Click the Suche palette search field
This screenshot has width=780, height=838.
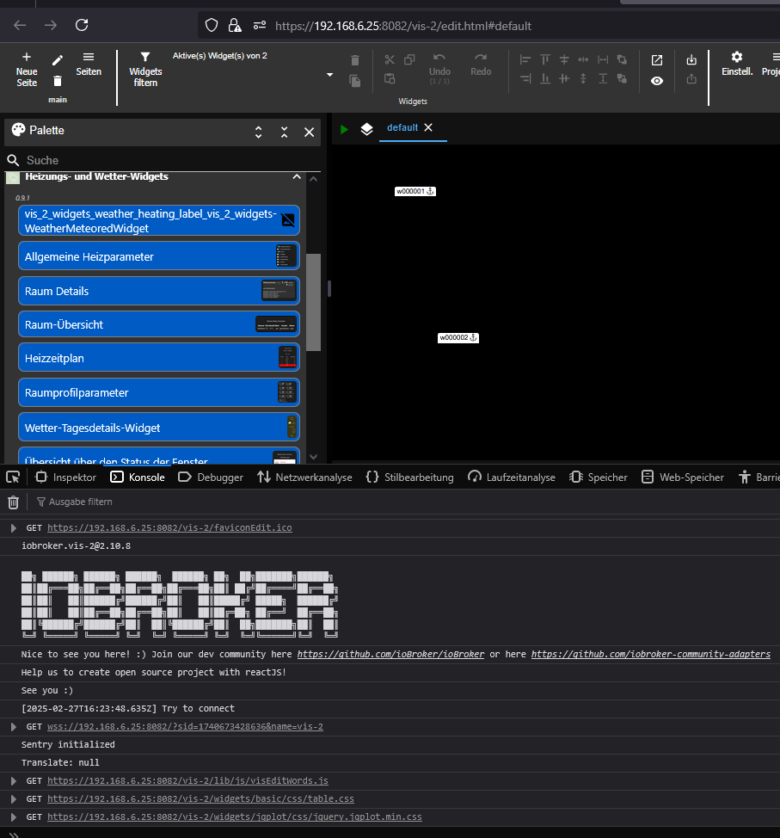click(x=163, y=160)
